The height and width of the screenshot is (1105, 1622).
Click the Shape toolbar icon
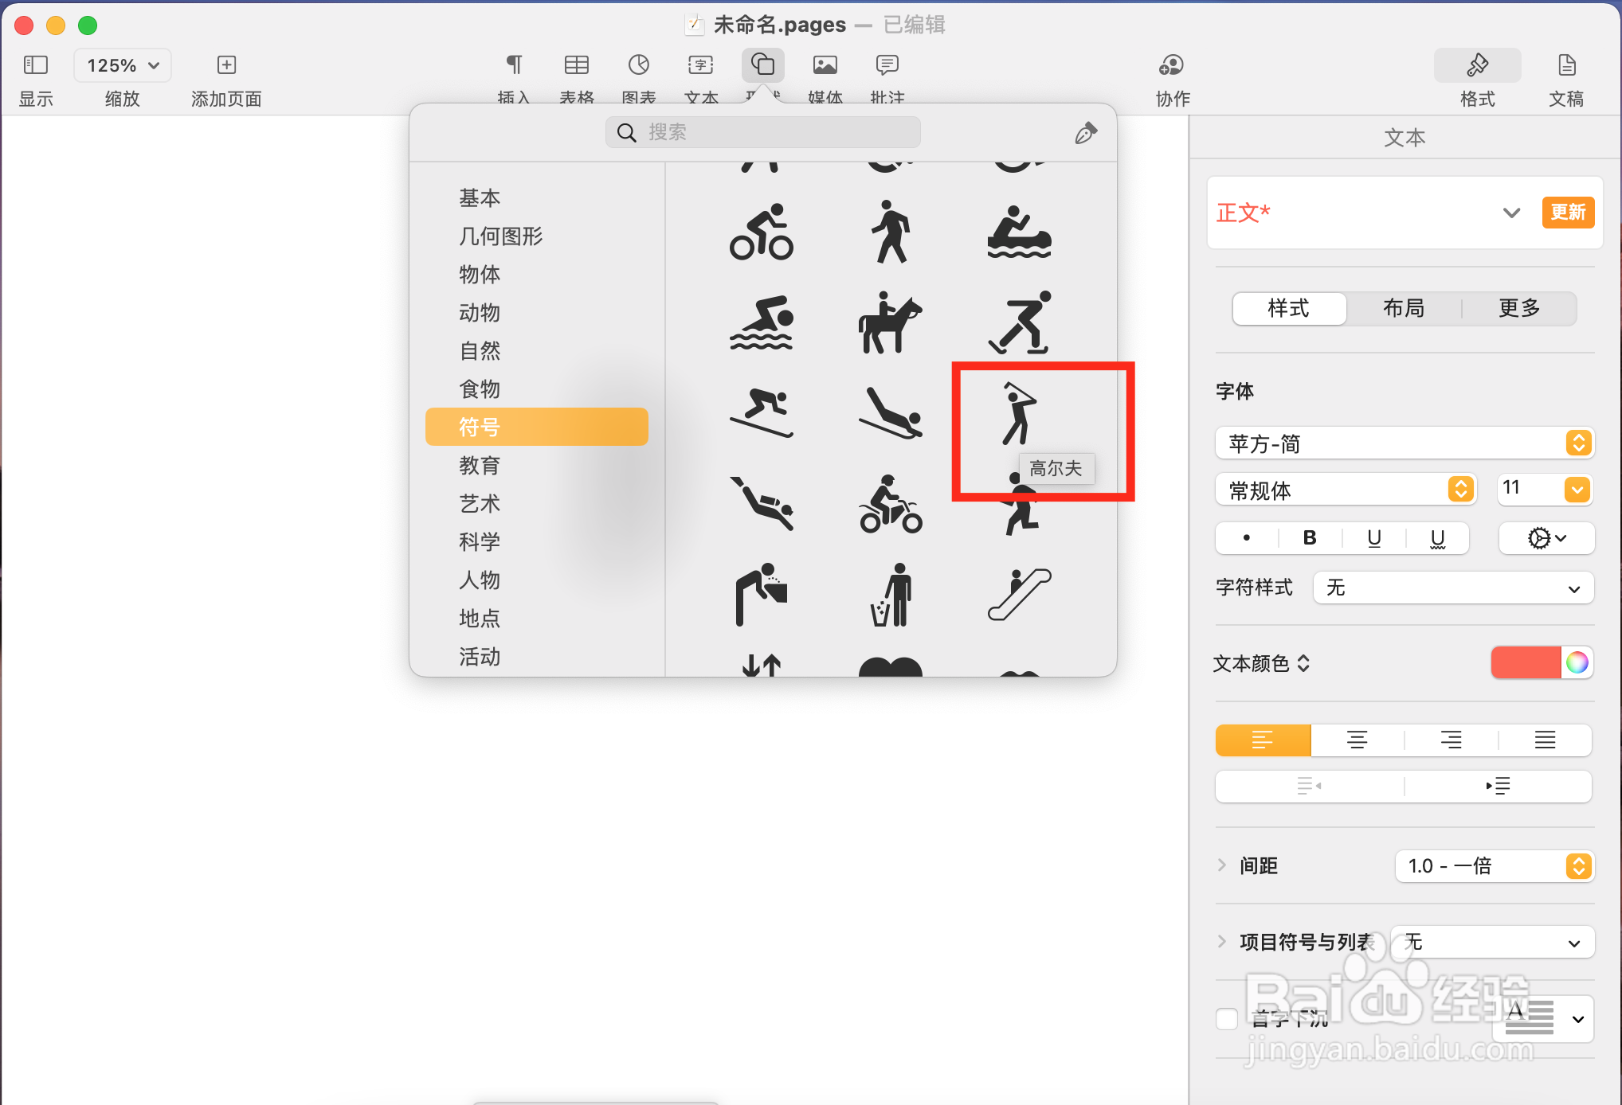[x=763, y=65]
